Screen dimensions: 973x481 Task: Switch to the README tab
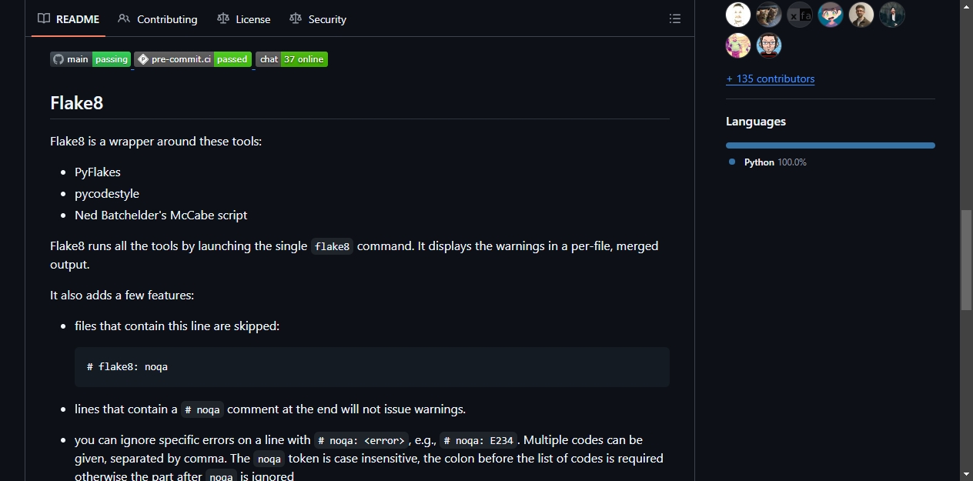tap(69, 19)
